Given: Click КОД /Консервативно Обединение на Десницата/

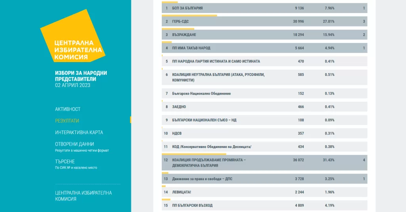Looking at the screenshot, I should pyautogui.click(x=212, y=147).
